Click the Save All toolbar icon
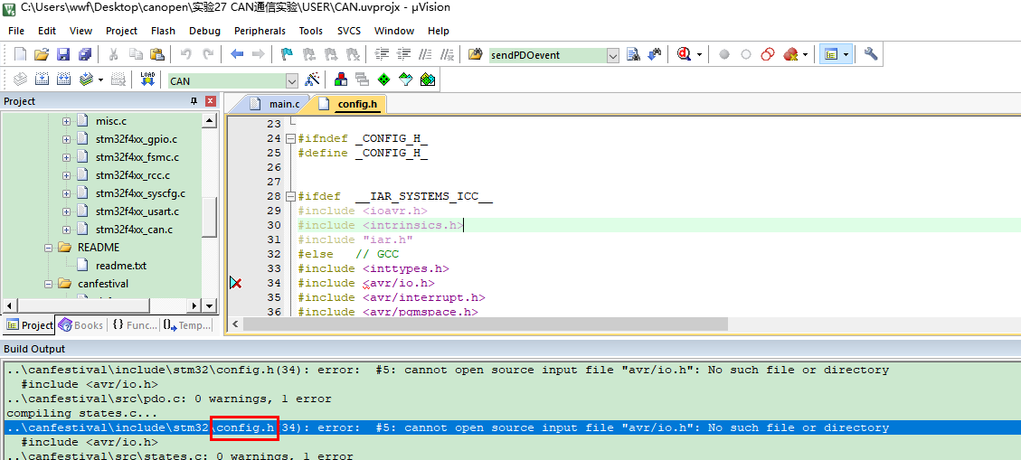Image resolution: width=1021 pixels, height=460 pixels. 82,54
